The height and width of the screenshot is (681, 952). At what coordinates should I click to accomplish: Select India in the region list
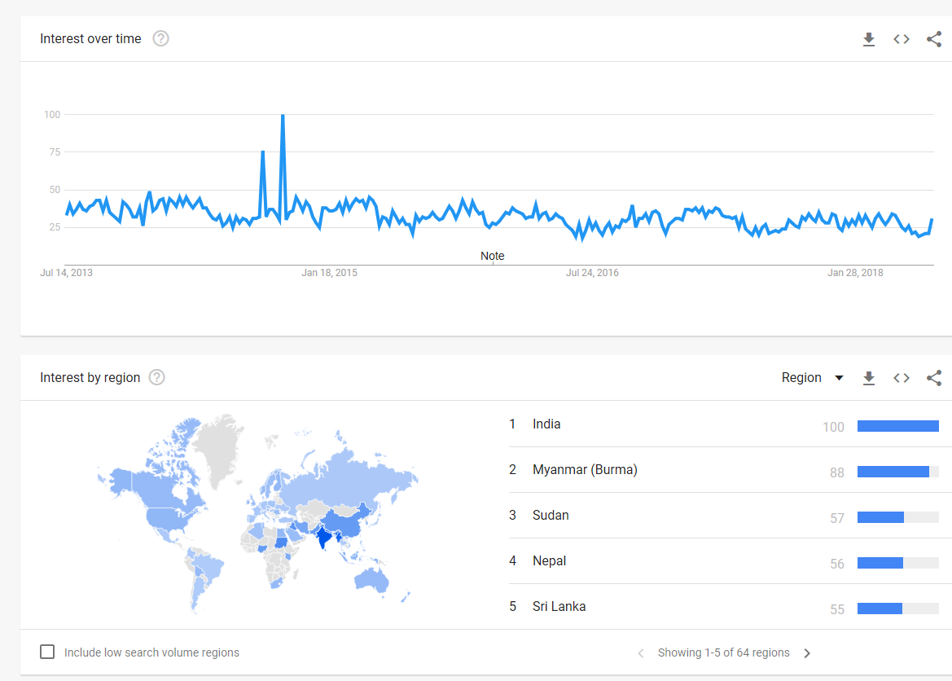point(546,424)
